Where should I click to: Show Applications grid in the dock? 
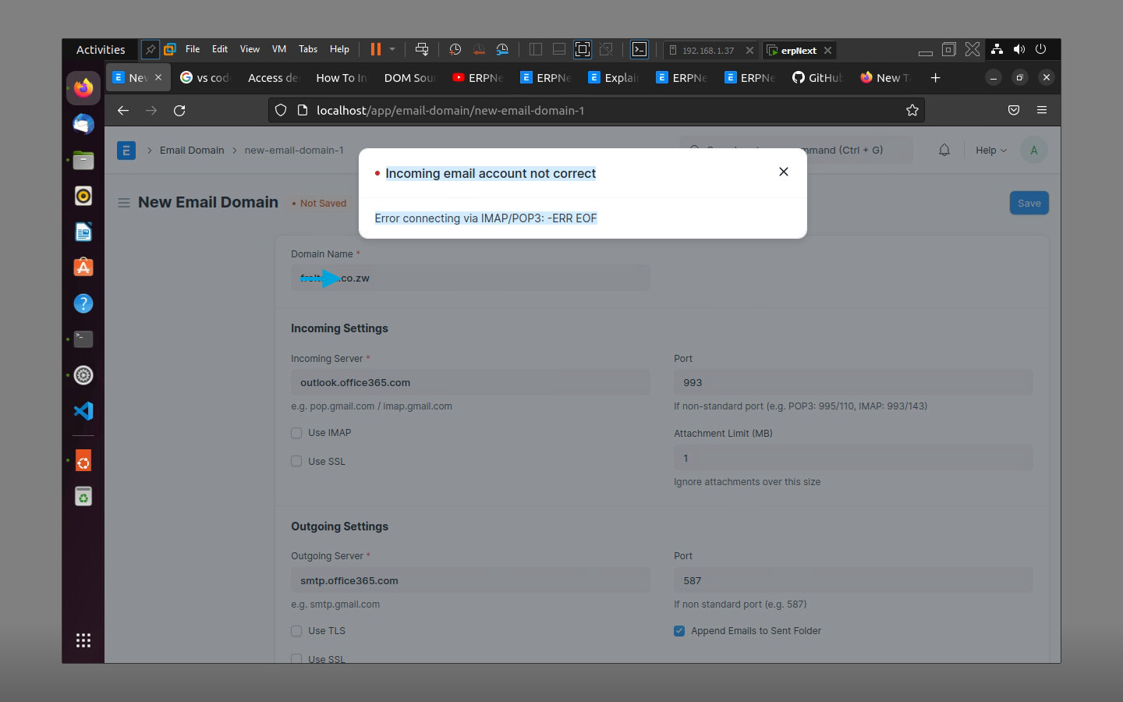(x=83, y=640)
